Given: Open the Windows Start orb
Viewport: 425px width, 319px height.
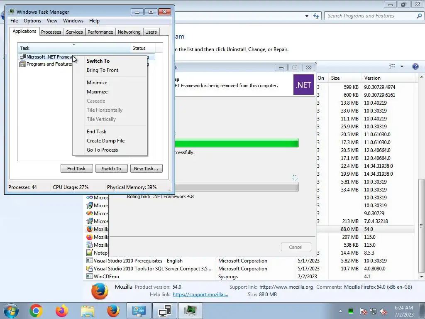Looking at the screenshot, I should pos(11,311).
